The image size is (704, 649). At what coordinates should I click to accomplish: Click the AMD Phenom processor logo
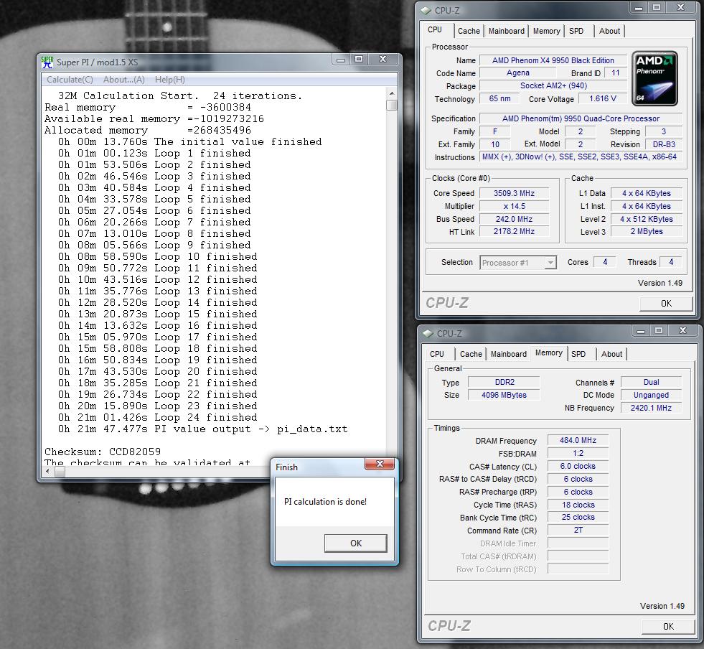(654, 78)
